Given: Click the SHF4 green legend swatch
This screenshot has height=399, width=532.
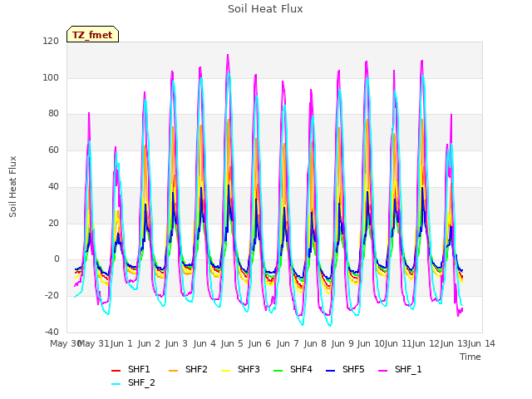Looking at the screenshot, I should 278,371.
